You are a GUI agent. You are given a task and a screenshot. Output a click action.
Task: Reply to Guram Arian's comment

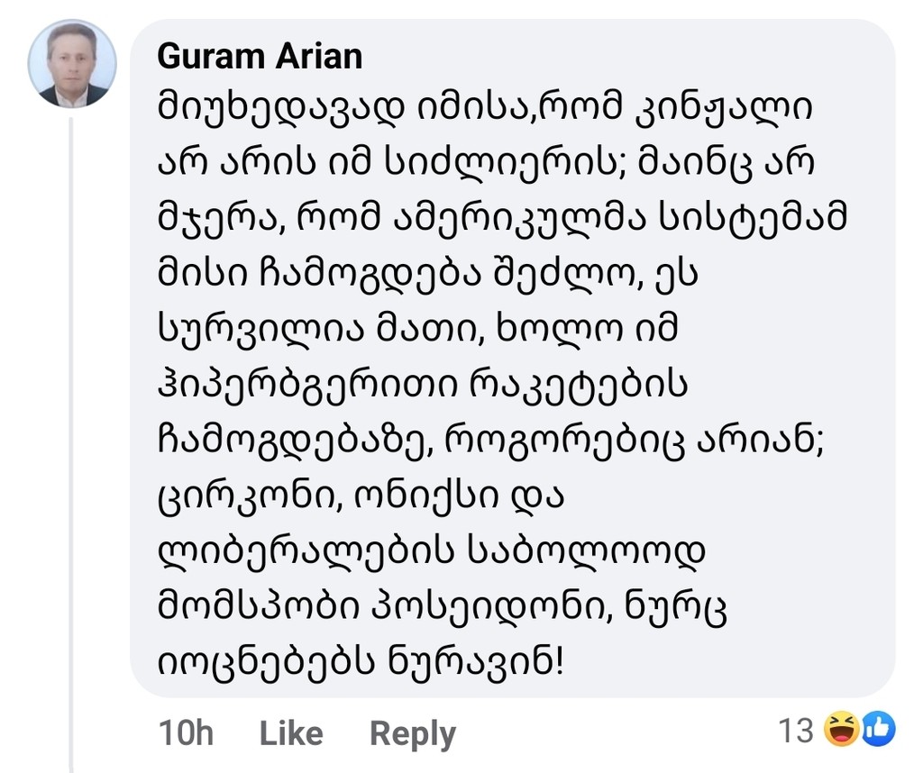point(413,735)
